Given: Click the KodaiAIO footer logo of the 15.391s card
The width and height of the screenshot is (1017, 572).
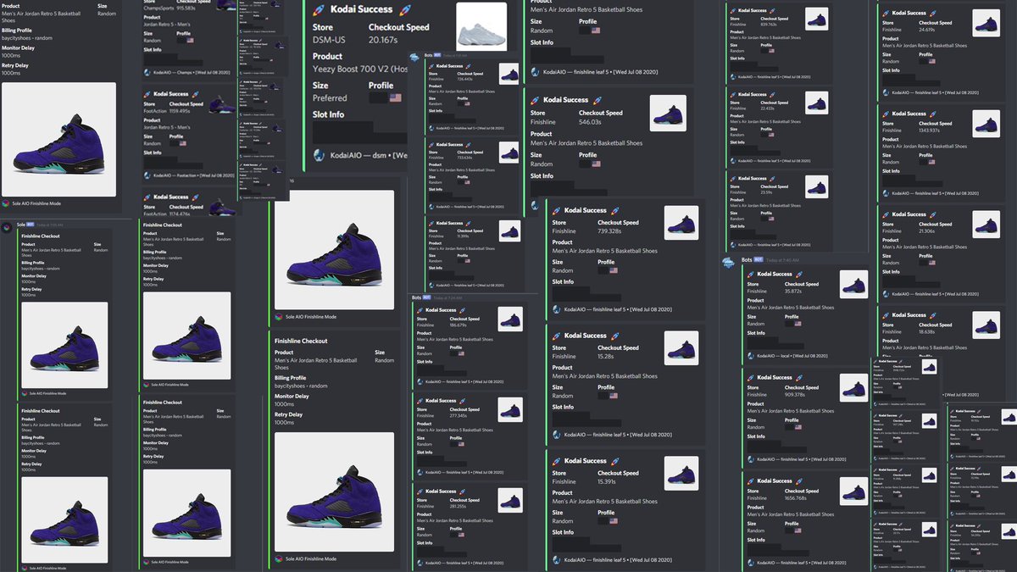Looking at the screenshot, I should 558,560.
